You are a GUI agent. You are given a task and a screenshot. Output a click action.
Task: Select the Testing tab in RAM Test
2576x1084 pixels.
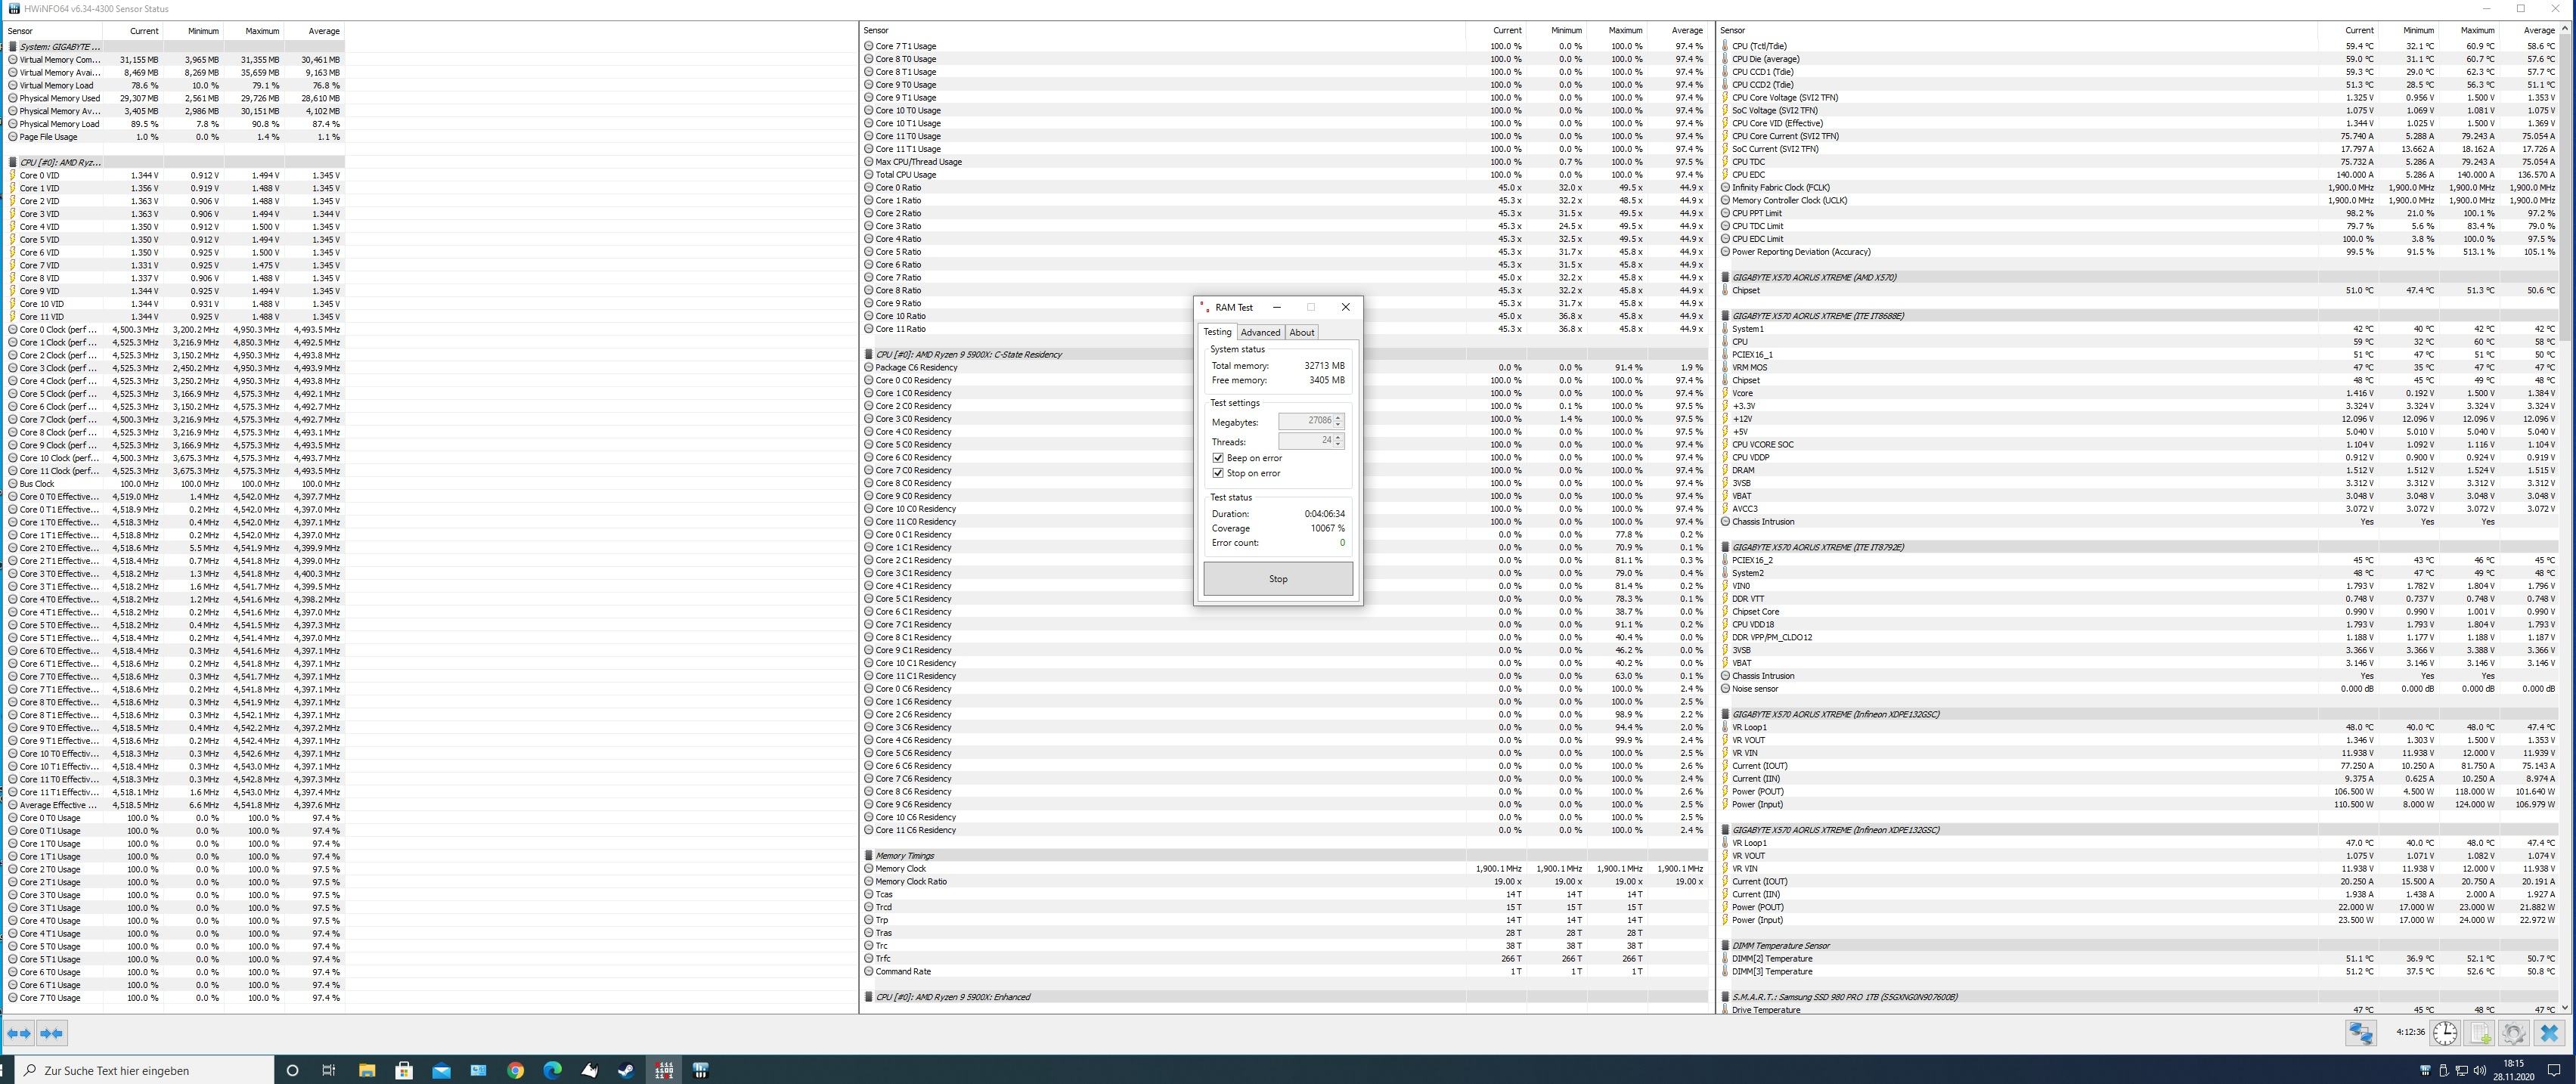1219,333
